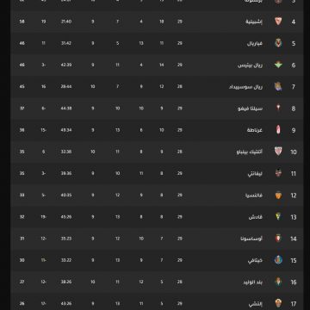Click the Athletic Bilbao crest icon
This screenshot has width=310, height=310.
278,152
